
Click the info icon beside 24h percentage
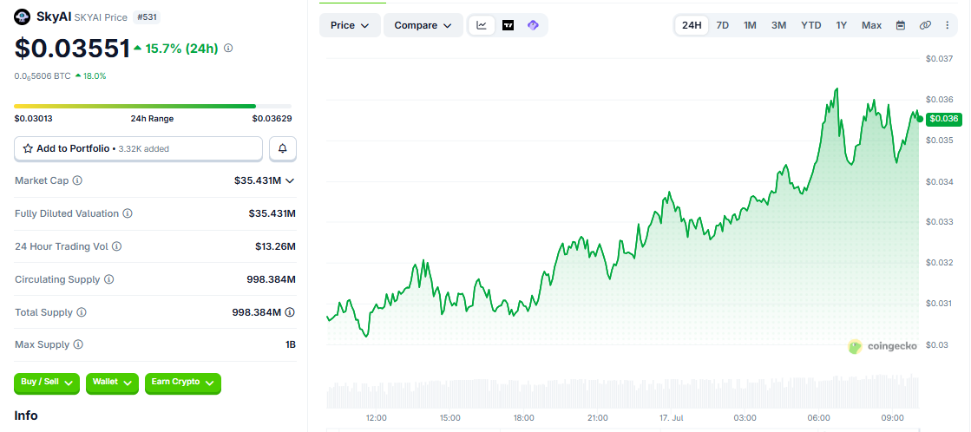228,49
